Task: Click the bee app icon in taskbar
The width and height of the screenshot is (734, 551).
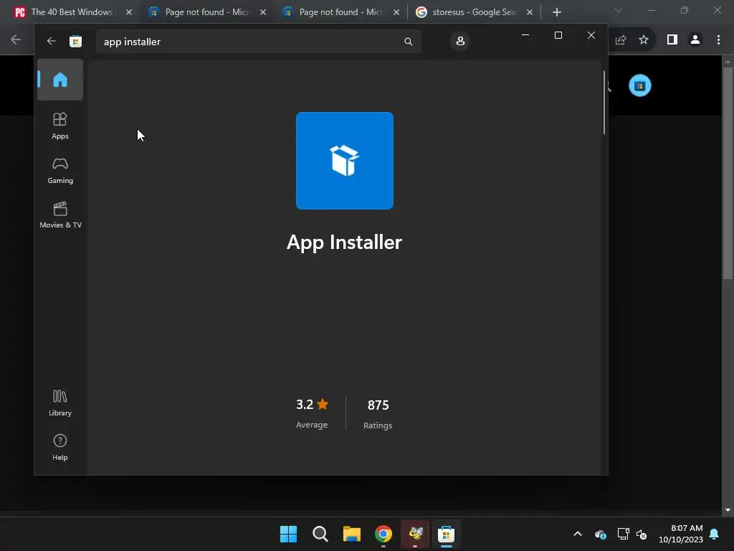Action: pos(415,534)
